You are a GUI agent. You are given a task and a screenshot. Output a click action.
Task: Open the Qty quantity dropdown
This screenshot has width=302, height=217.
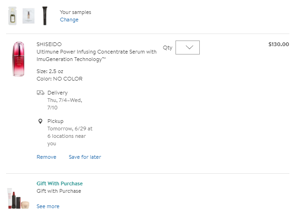click(187, 47)
